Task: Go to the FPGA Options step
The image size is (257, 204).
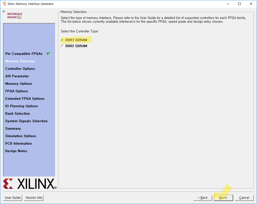Action: 17,91
